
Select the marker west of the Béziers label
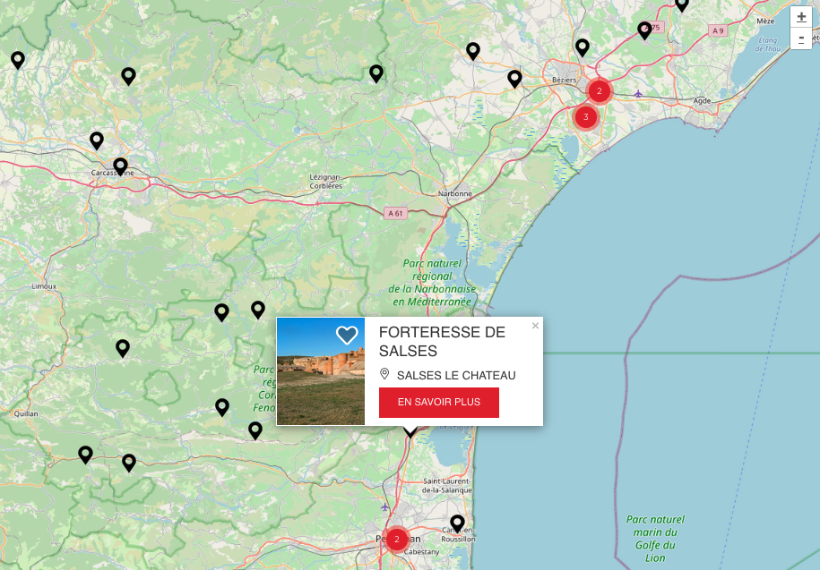pyautogui.click(x=514, y=79)
